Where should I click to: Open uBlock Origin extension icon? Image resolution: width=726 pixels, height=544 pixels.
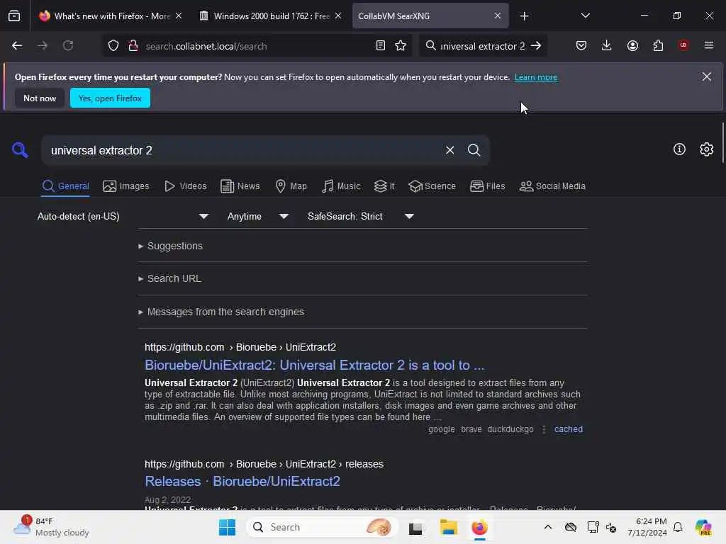click(683, 45)
